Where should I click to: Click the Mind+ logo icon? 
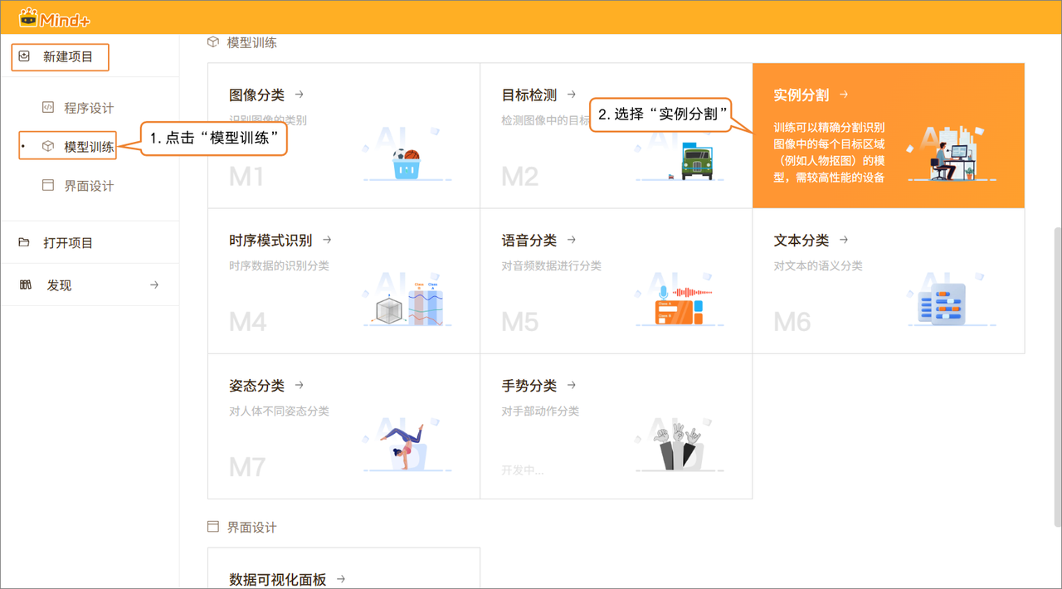pyautogui.click(x=29, y=17)
